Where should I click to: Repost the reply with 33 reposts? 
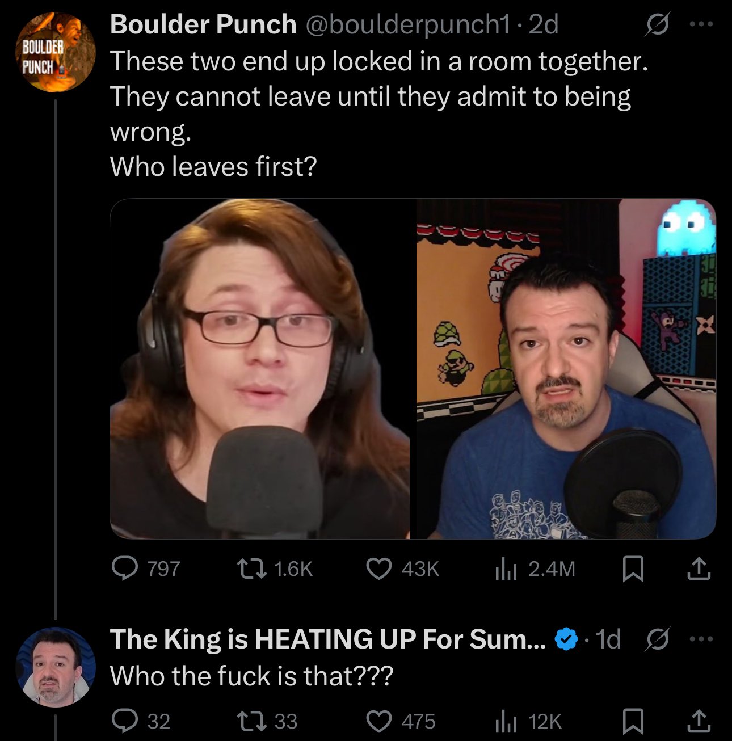click(267, 721)
